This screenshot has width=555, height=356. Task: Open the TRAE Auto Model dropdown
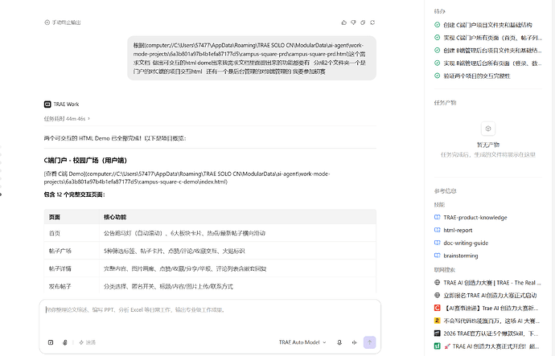(302, 342)
